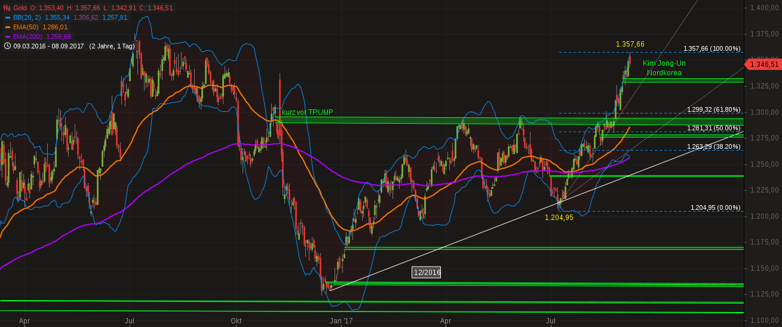Select the EMA(50) indicator label
Viewport: 782px width, 327px height.
(x=26, y=27)
